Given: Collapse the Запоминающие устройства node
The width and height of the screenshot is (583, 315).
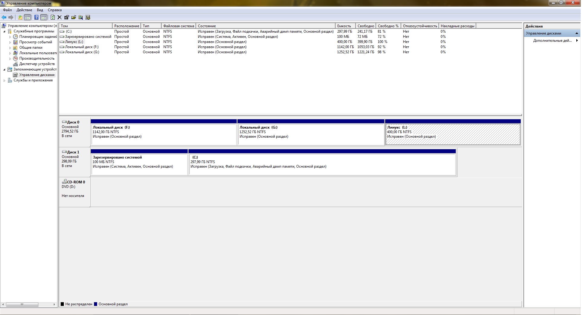Looking at the screenshot, I should click(x=5, y=70).
